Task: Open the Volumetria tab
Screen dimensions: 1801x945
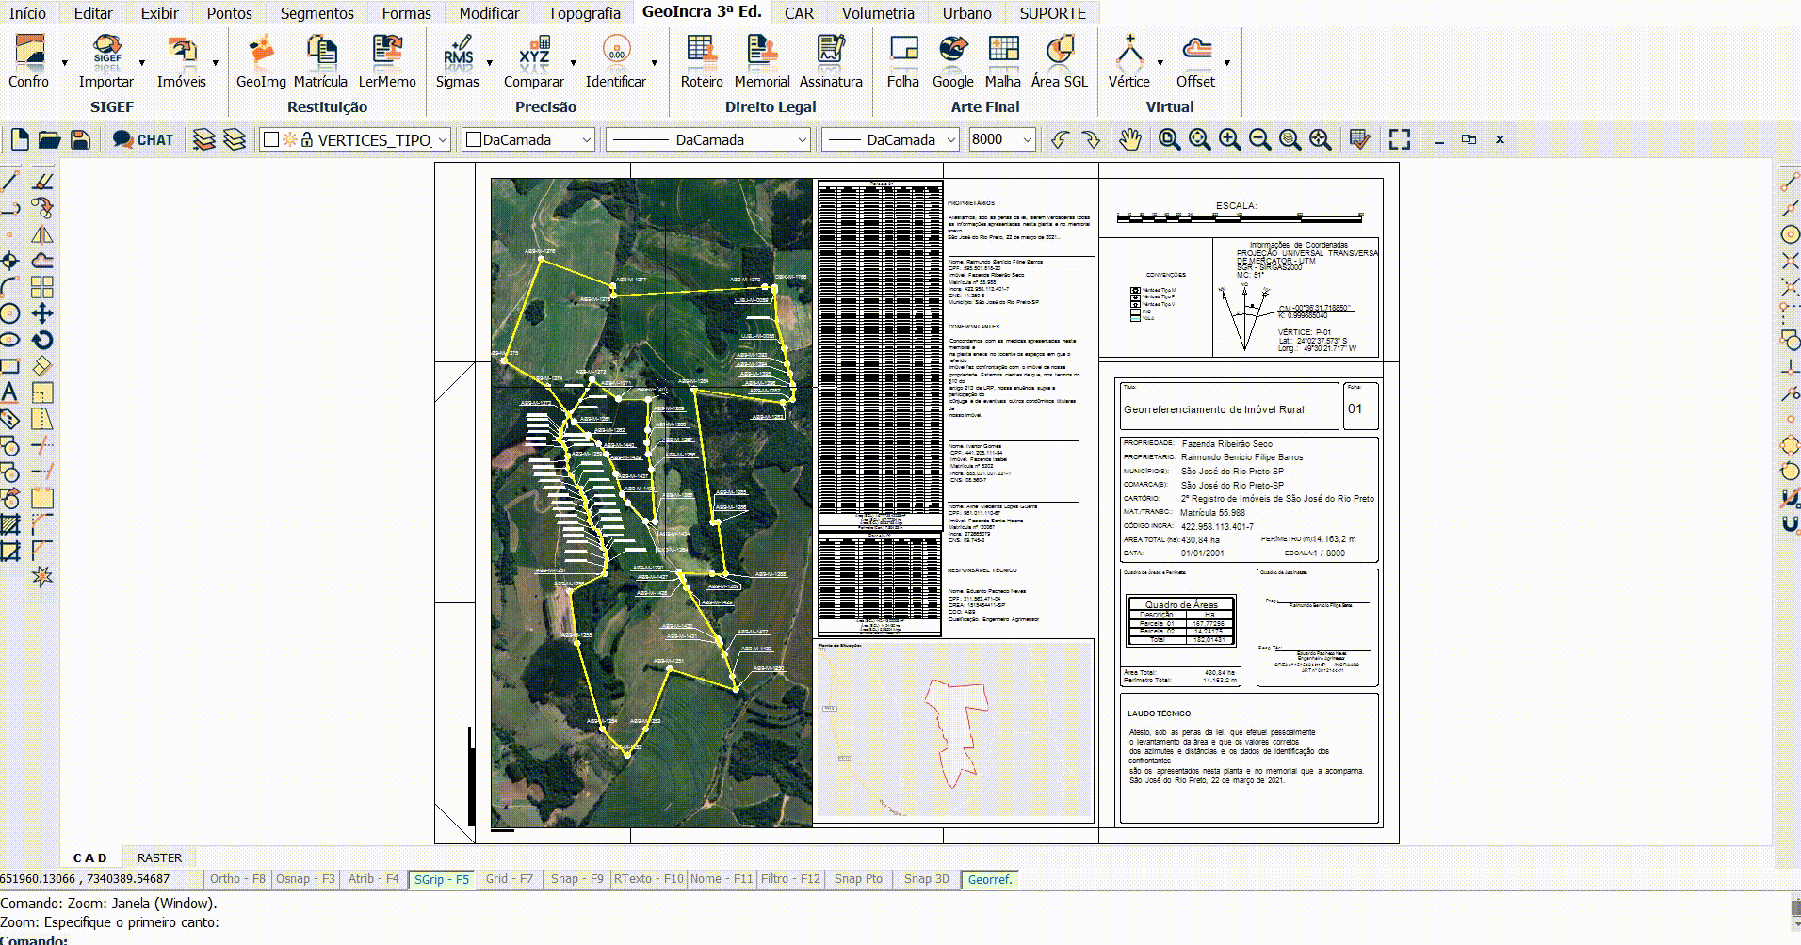Action: point(878,13)
